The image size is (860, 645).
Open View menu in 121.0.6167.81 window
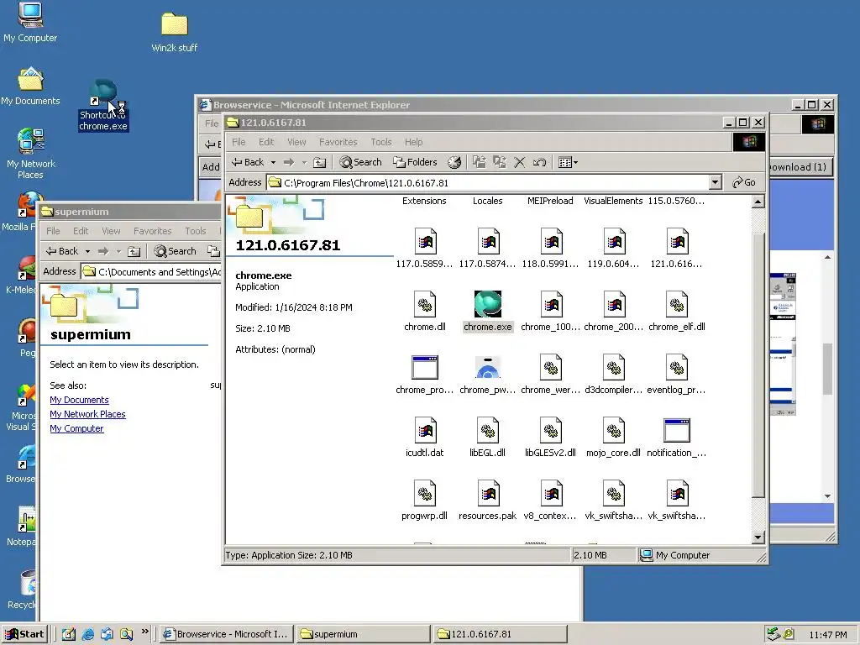click(x=296, y=142)
